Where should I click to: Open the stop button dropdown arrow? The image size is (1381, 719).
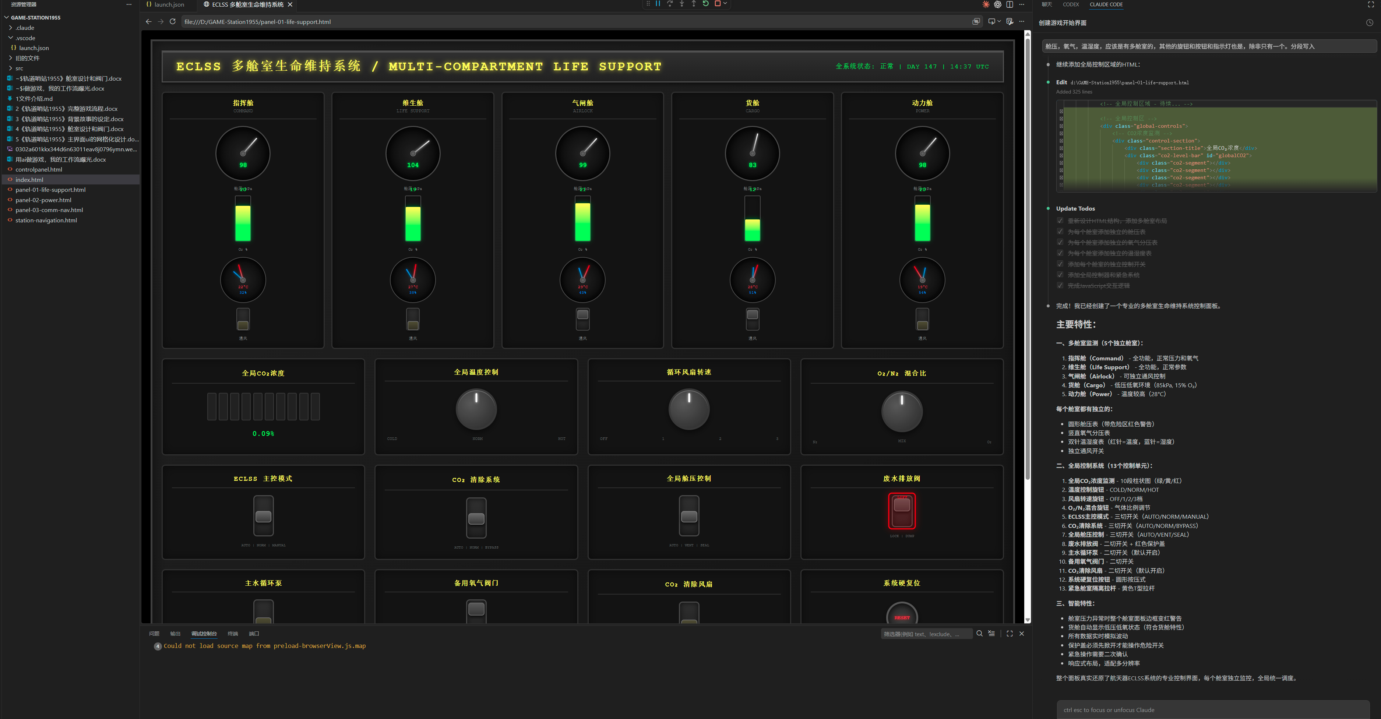coord(725,4)
